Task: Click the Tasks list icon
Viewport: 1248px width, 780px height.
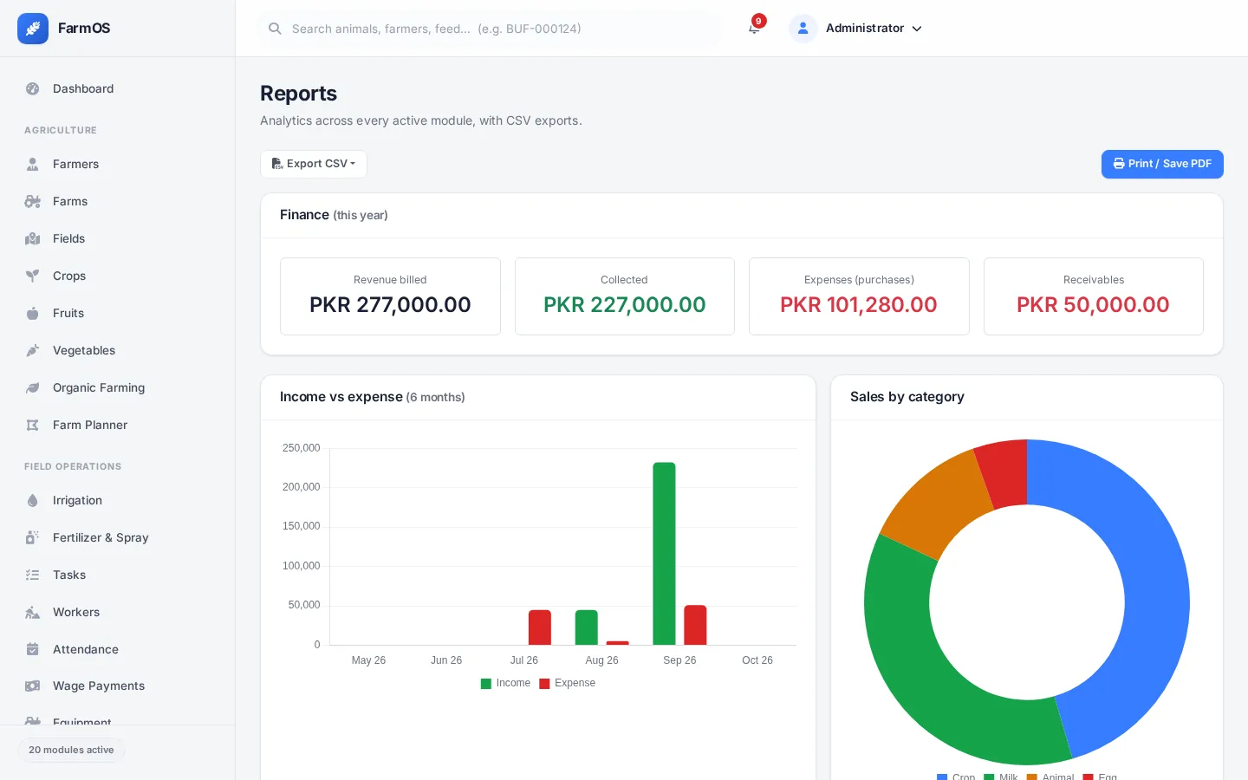Action: pos(33,575)
